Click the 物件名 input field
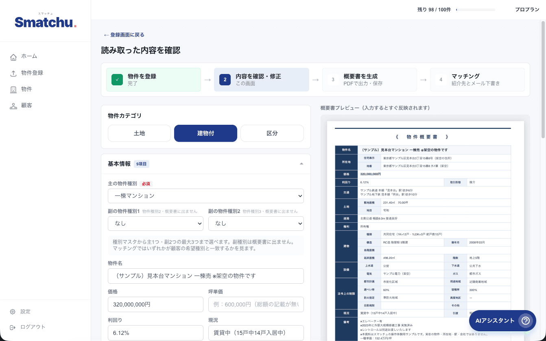The width and height of the screenshot is (546, 341). coord(206,276)
